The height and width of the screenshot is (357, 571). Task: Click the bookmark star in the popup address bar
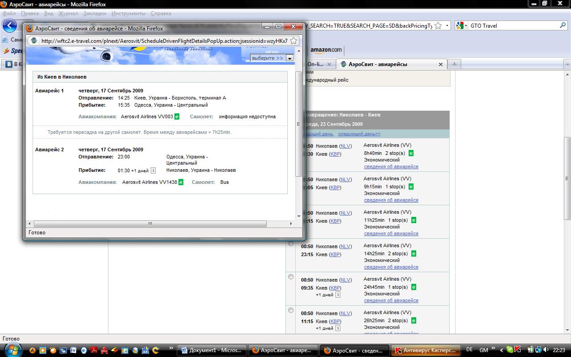294,41
